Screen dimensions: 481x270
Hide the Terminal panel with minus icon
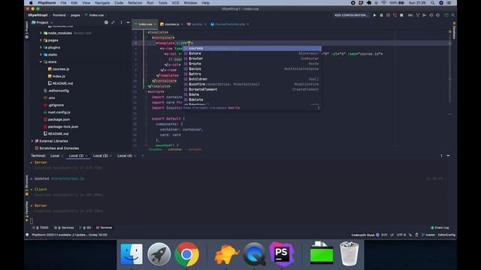[448, 155]
